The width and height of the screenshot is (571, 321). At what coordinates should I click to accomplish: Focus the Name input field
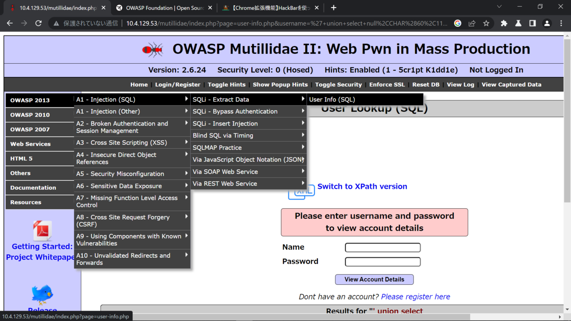(383, 247)
